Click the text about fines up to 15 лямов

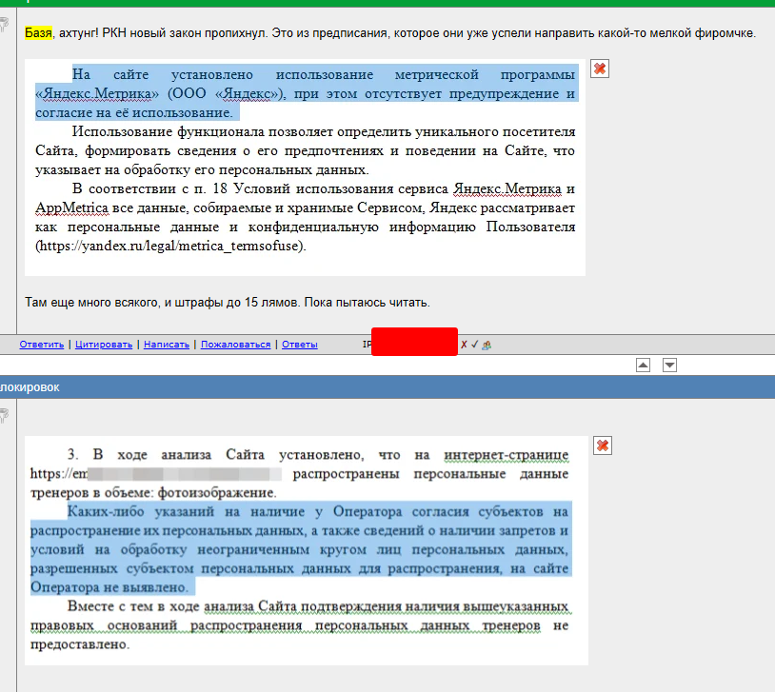point(228,303)
